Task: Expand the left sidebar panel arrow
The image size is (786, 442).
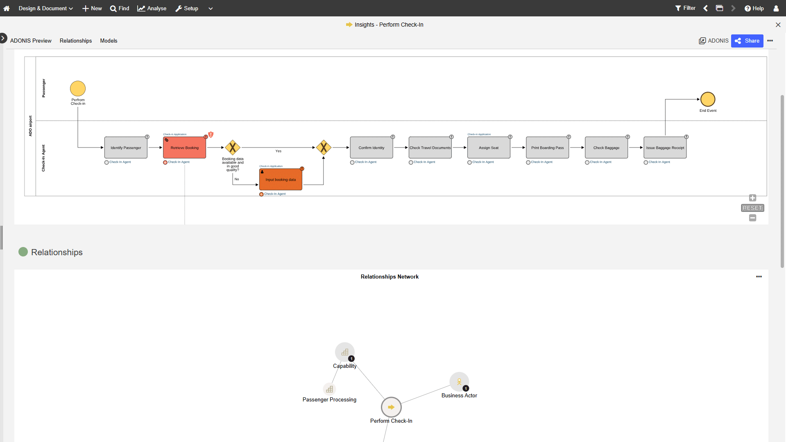Action: point(3,38)
